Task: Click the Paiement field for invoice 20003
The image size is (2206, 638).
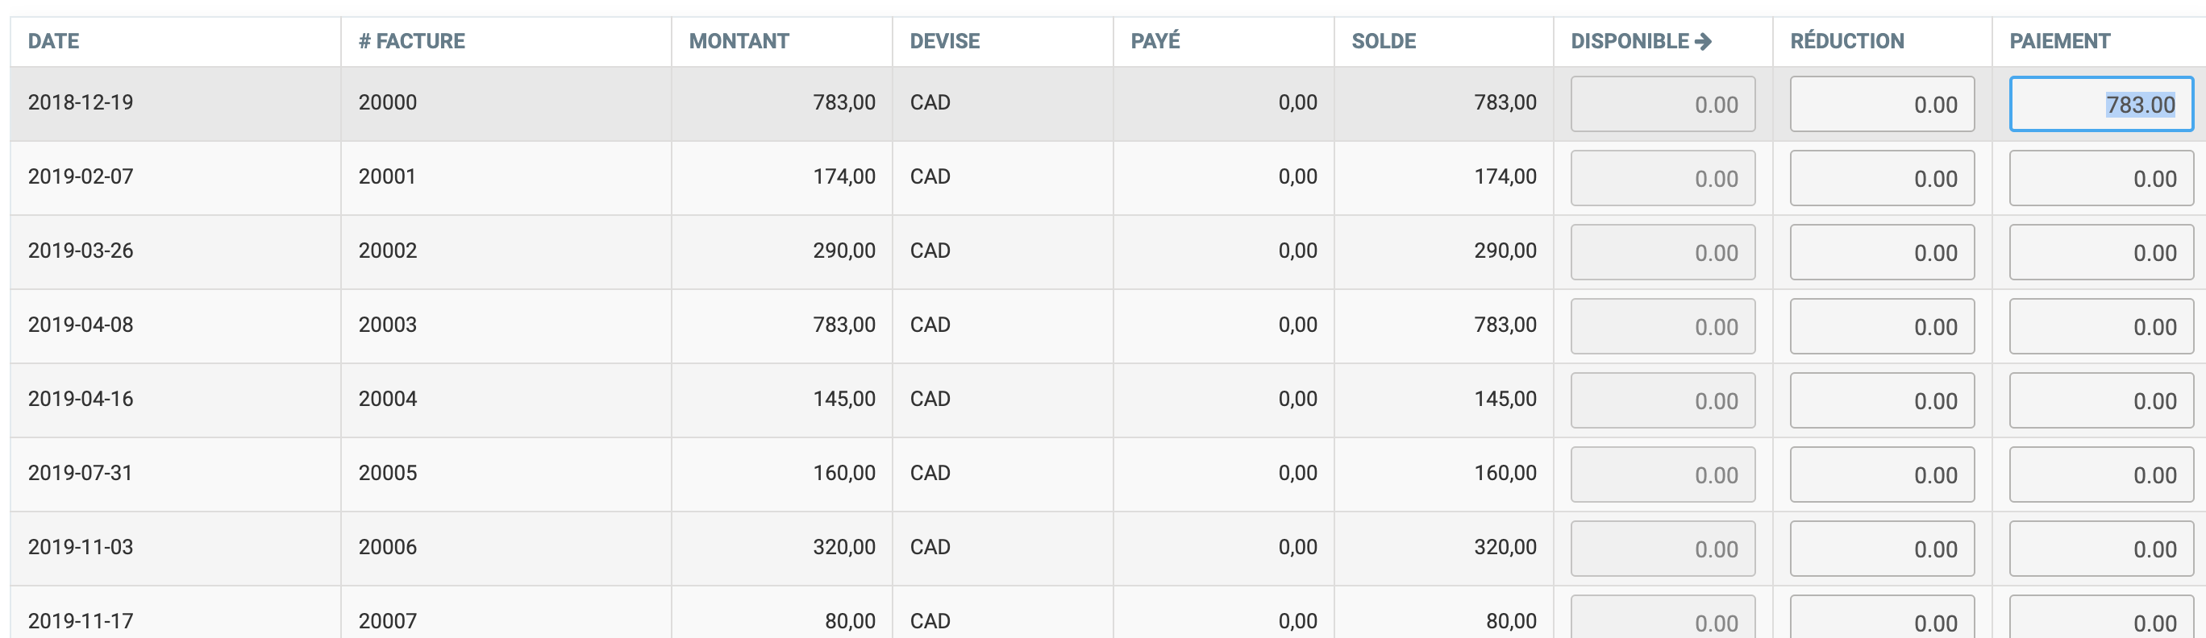Action: click(x=2100, y=327)
